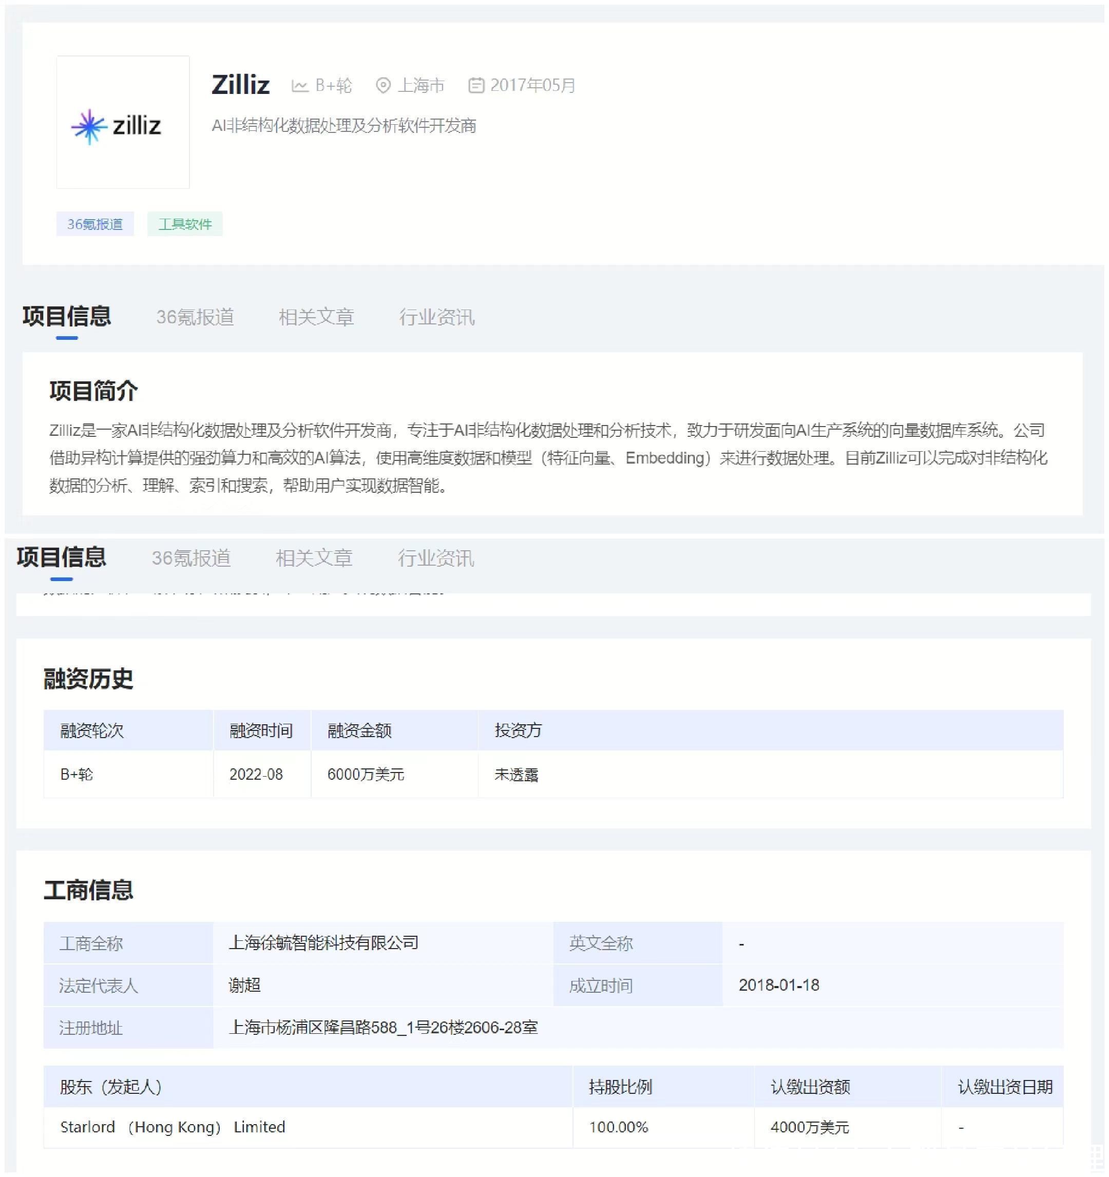This screenshot has width=1109, height=1177.
Task: Click the AI非结构化数据处理及分析软件开发商 tagline
Action: pos(344,126)
